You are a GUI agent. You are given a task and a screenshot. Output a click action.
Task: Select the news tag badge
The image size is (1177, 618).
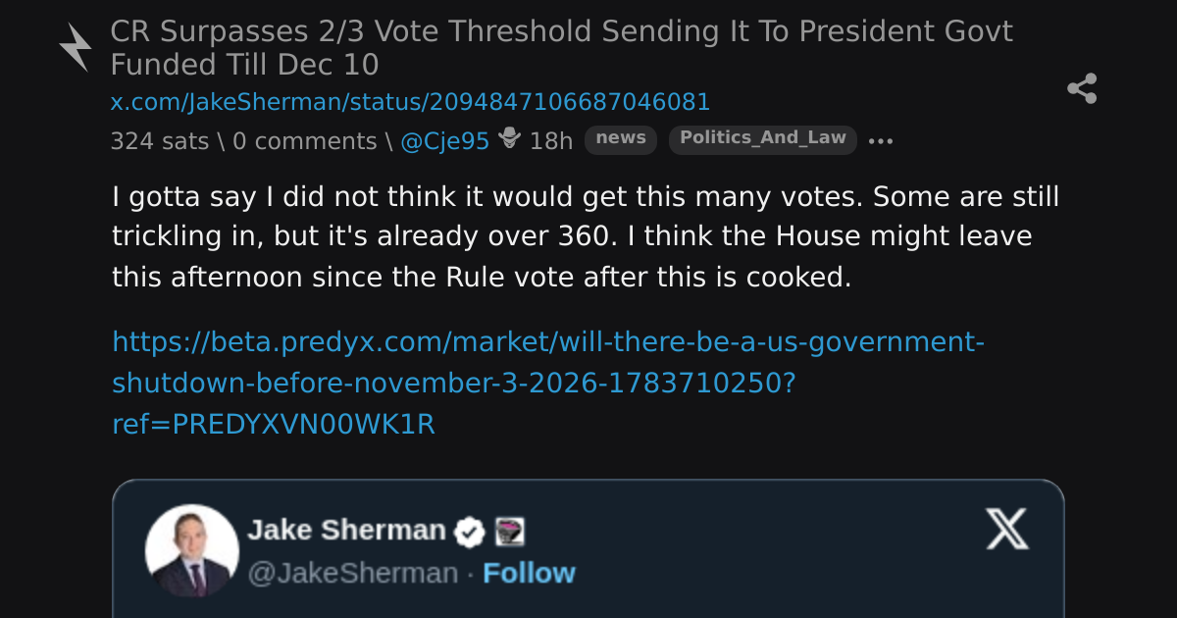point(621,139)
